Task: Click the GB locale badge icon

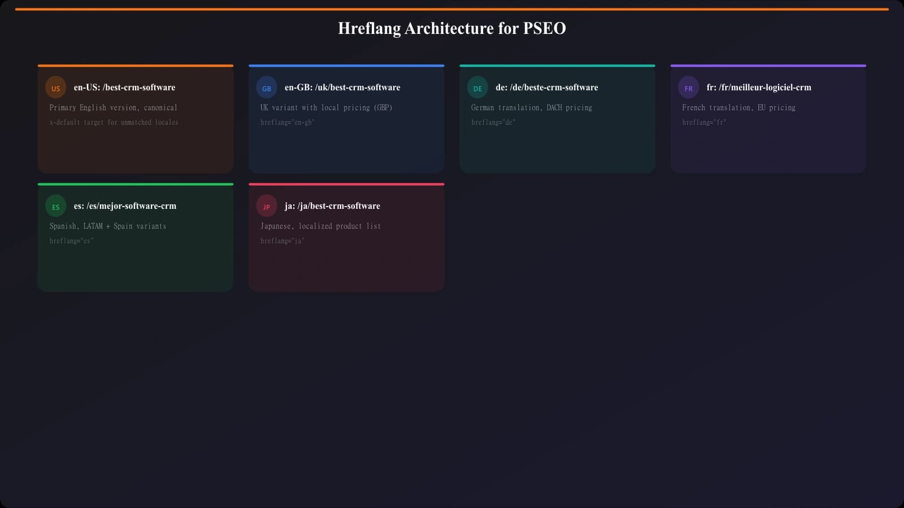Action: 267,87
